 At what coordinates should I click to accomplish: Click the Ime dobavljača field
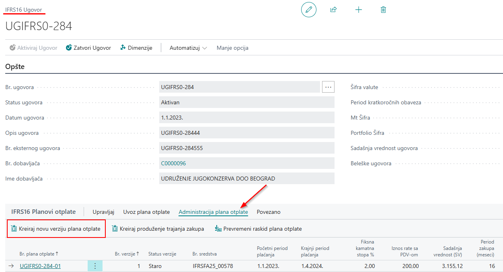coord(247,179)
